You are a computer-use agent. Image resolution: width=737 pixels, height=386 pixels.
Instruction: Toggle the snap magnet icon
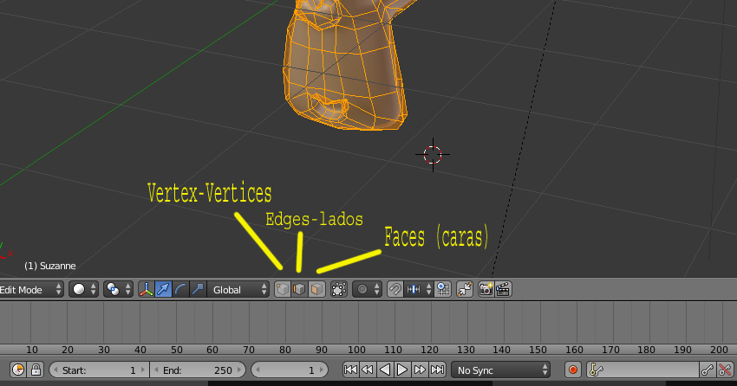[395, 289]
